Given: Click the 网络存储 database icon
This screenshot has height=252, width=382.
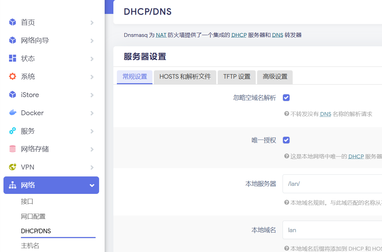Looking at the screenshot, I should [13, 149].
